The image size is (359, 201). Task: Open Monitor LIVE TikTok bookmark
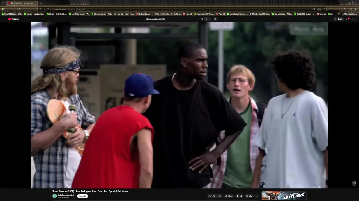pyautogui.click(x=259, y=14)
